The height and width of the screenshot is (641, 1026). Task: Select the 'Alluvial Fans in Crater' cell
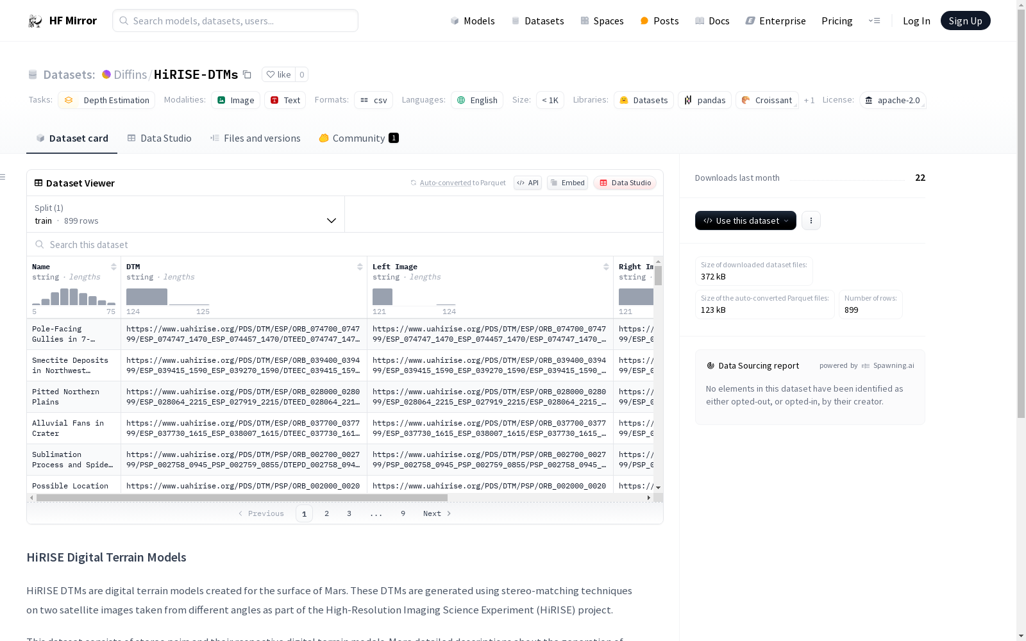point(74,428)
